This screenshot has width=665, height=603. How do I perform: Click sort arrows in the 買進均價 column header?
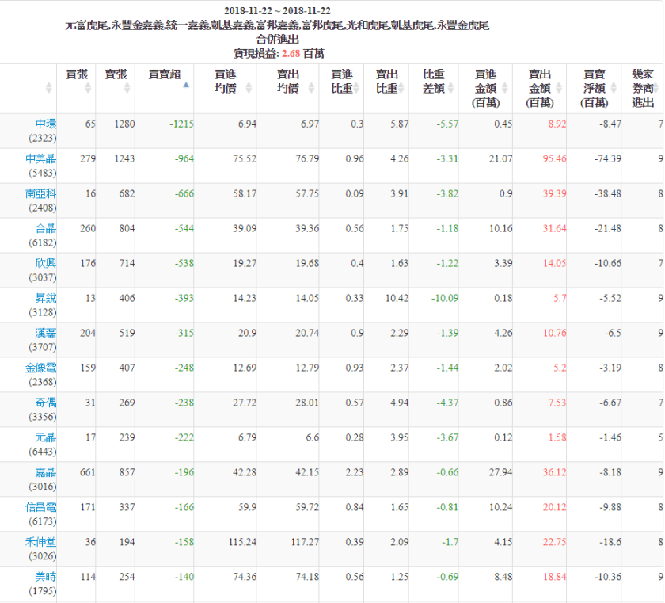pos(248,87)
